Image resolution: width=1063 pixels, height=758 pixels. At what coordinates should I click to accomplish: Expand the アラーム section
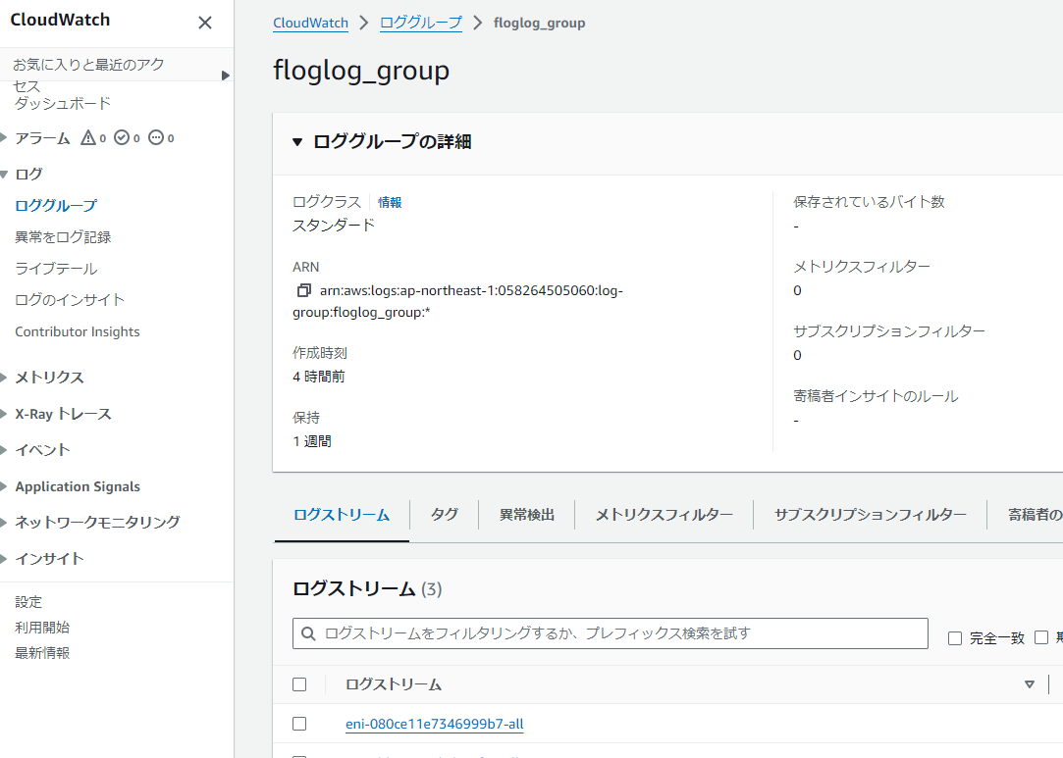(x=3, y=138)
